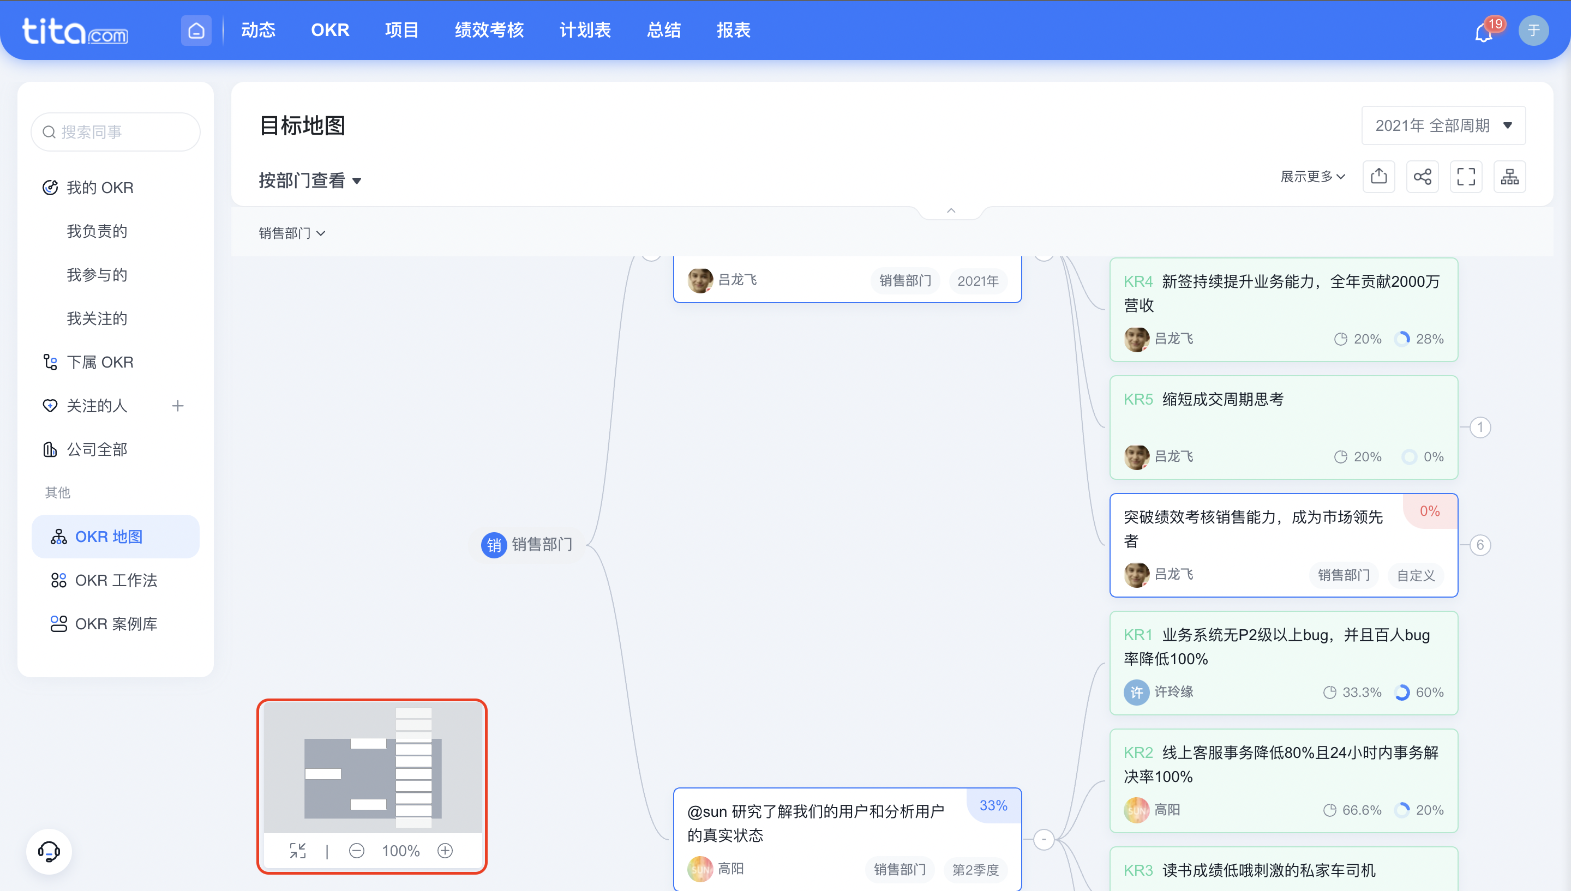Open the home icon in top bar
Image resolution: width=1571 pixels, height=891 pixels.
196,30
